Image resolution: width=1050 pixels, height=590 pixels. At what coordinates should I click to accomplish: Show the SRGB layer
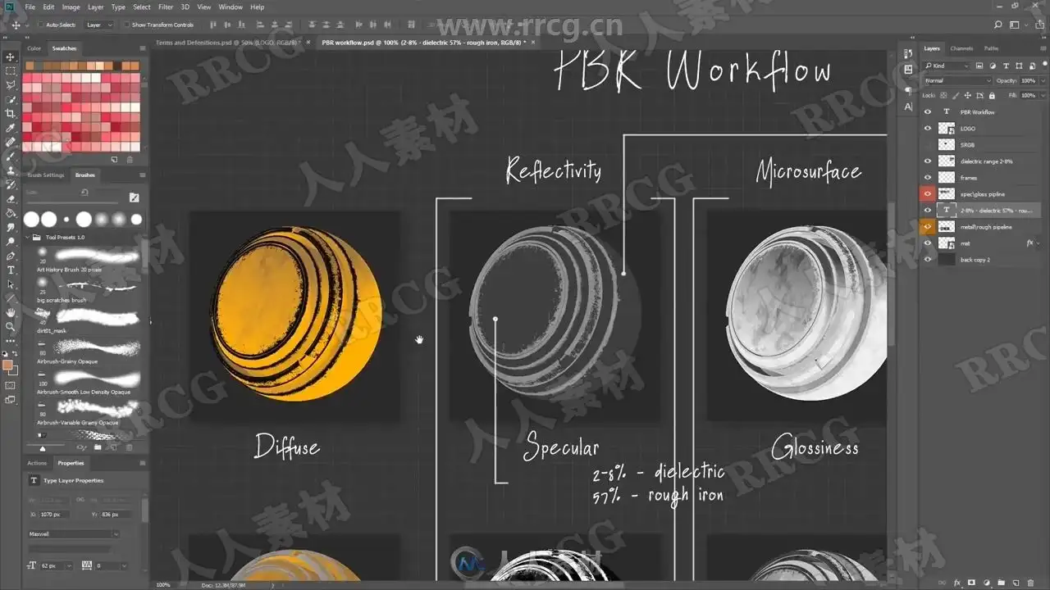coord(928,145)
